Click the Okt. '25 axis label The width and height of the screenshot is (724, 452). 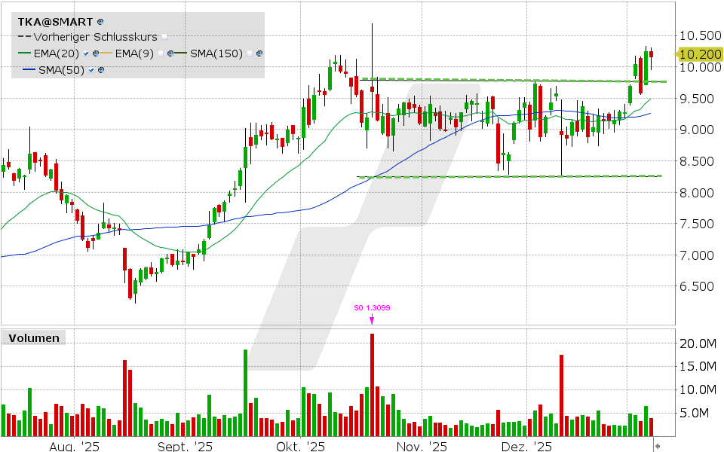(301, 446)
